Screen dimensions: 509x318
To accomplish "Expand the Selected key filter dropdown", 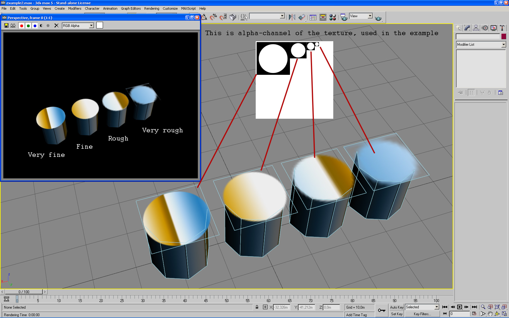I will tap(437, 307).
